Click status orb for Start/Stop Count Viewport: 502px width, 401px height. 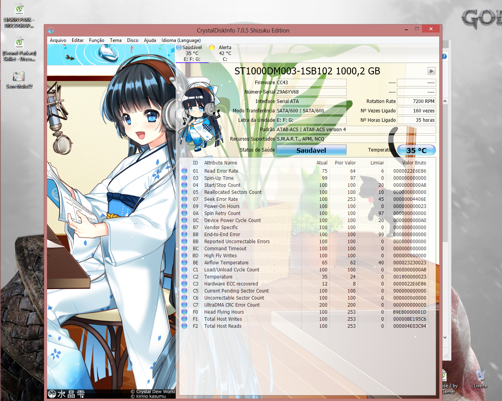coord(184,185)
